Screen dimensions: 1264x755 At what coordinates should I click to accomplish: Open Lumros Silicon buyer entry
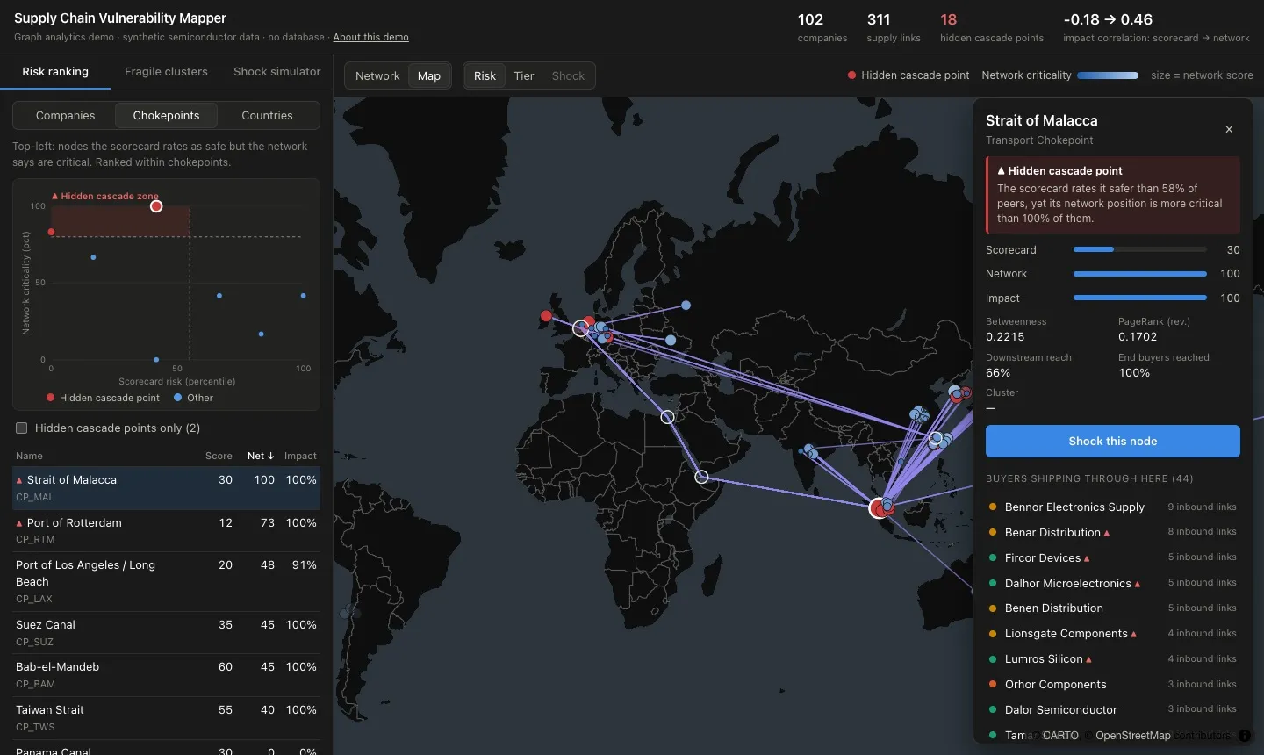1112,659
